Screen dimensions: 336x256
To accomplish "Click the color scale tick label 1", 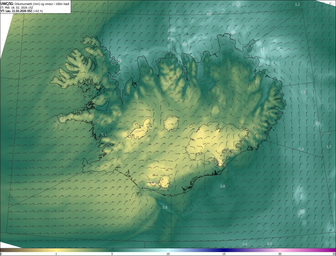I will tap(56, 254).
